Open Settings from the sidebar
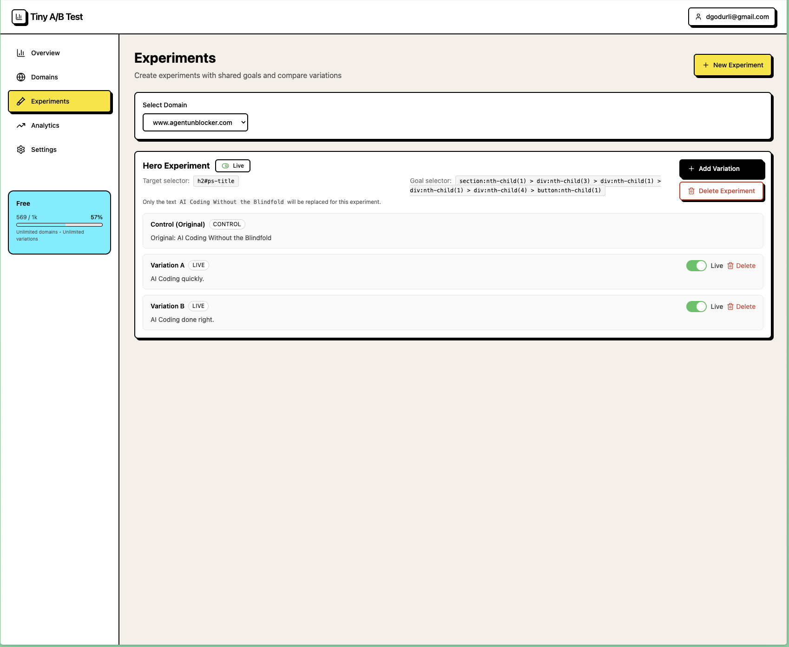The width and height of the screenshot is (789, 647). pos(44,150)
